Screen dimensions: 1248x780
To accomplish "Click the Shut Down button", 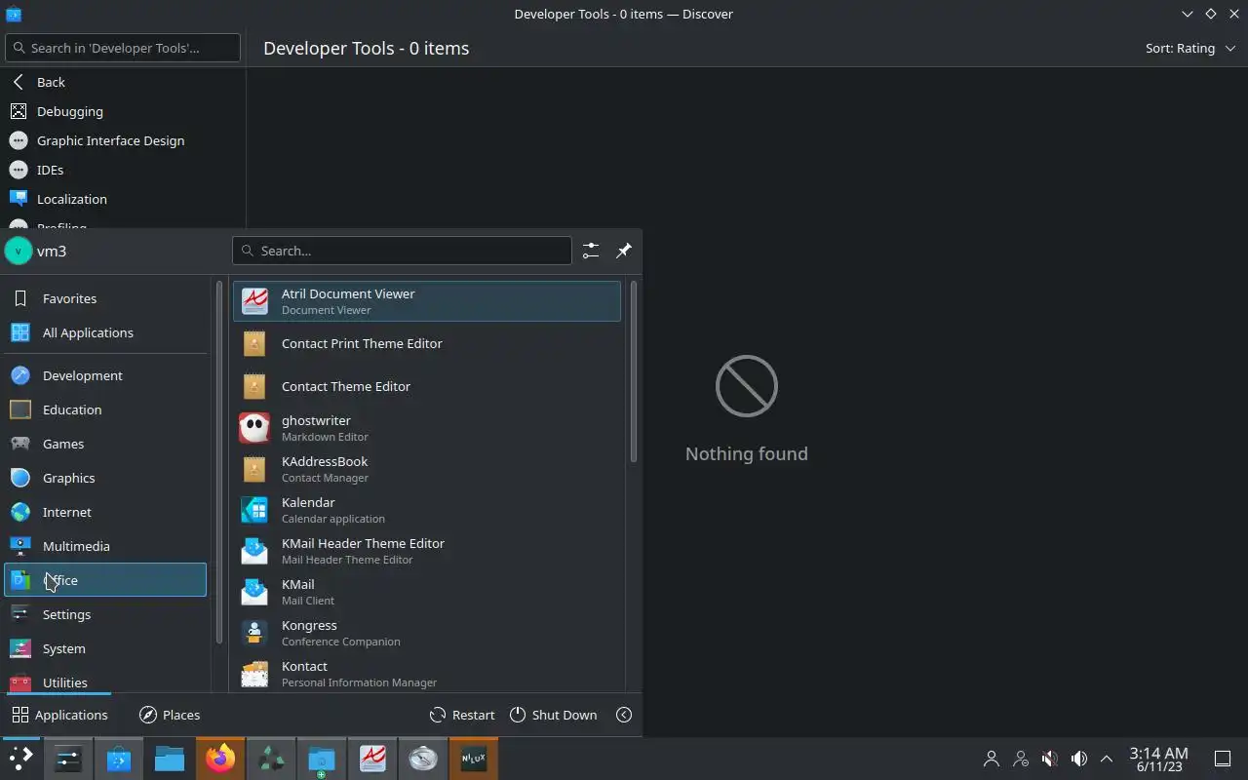I will click(x=554, y=715).
